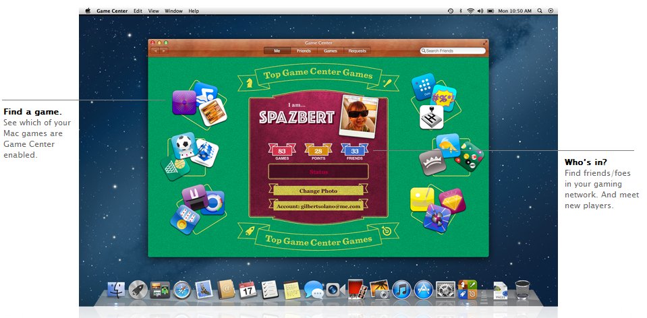Open the purple starburst game icon

tap(184, 102)
